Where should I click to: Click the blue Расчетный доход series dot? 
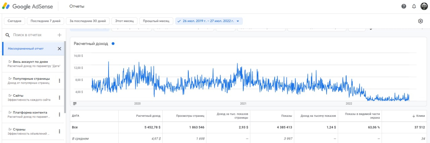tap(113, 44)
